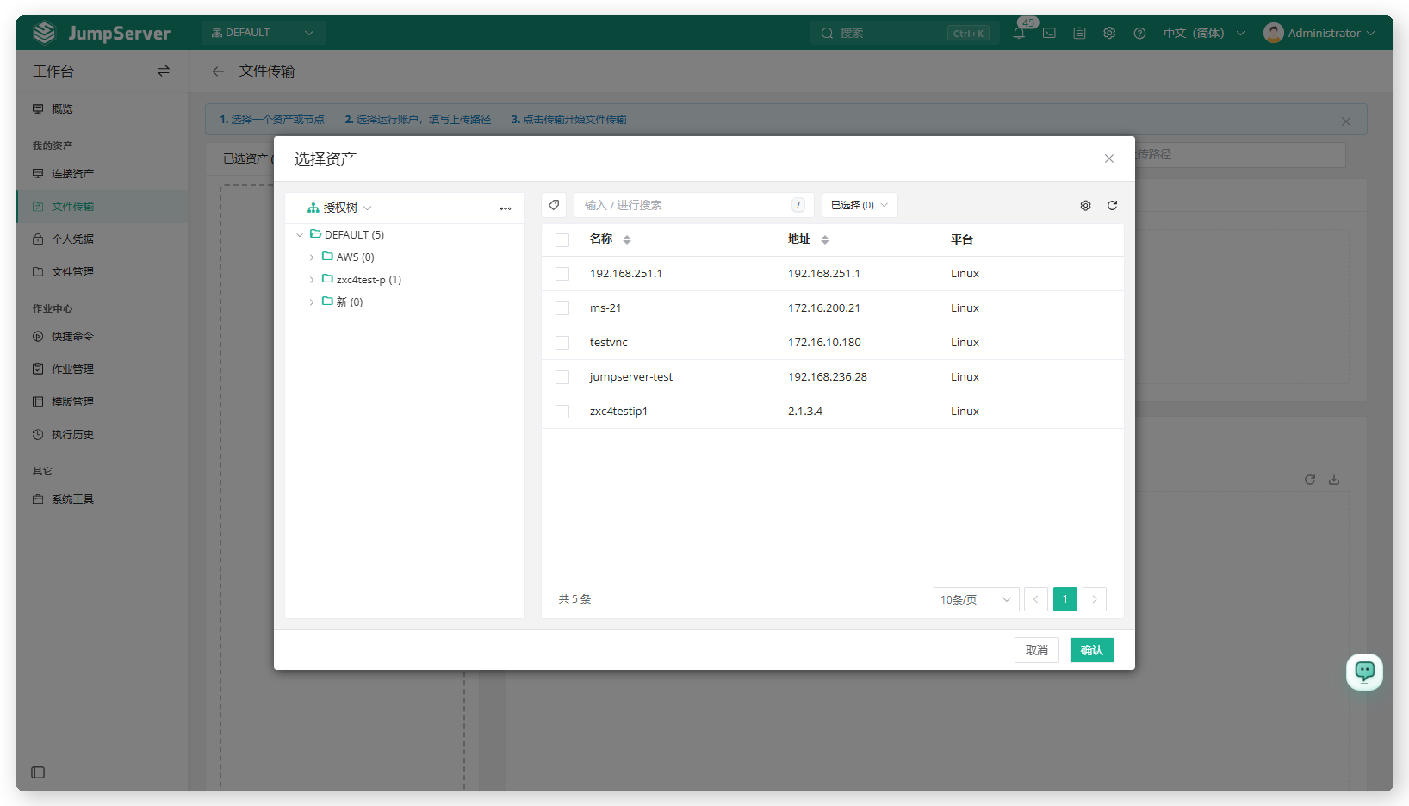Go to 文件管理 in sidebar
This screenshot has height=806, width=1409.
tap(72, 272)
